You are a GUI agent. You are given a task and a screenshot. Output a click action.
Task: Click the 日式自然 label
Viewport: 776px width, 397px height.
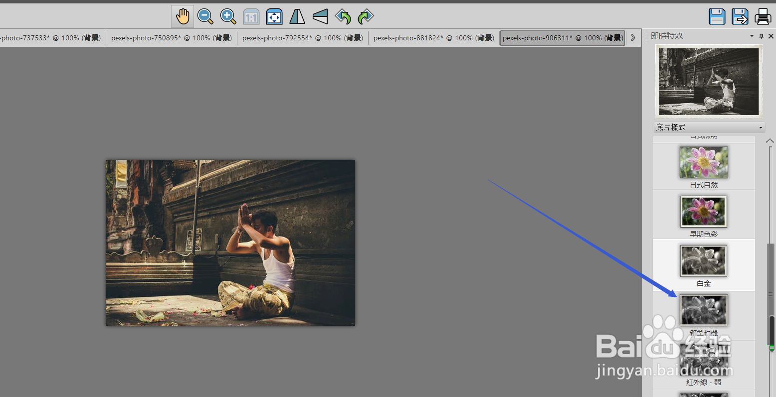pyautogui.click(x=704, y=185)
